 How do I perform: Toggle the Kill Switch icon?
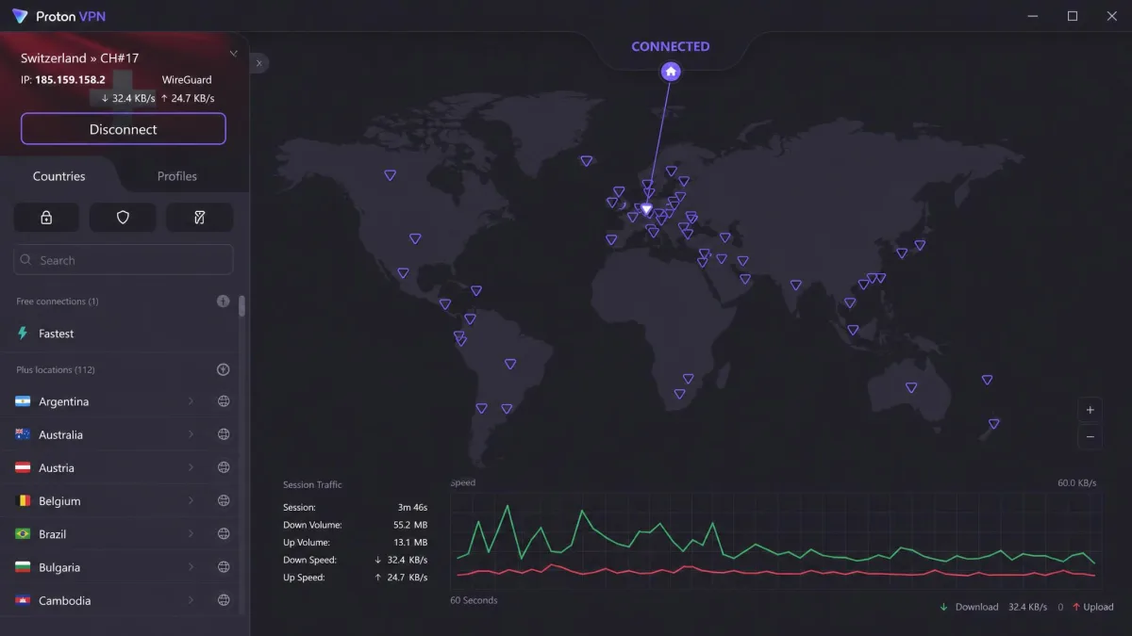pyautogui.click(x=199, y=218)
